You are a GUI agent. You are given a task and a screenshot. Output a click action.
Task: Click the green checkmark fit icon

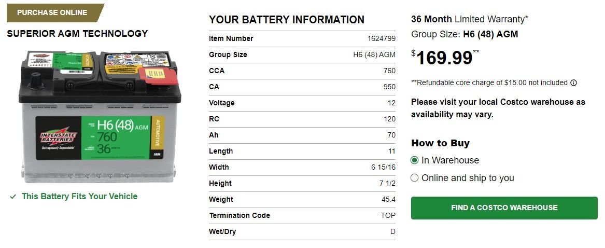coord(13,197)
